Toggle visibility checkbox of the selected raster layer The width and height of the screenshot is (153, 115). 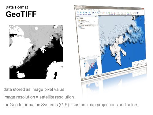click(x=80, y=25)
